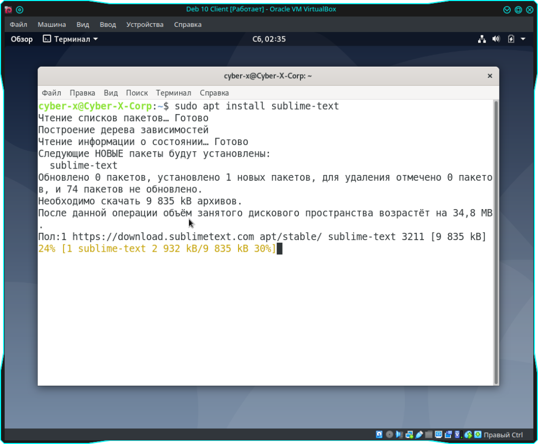Open the Обзор activities overview
Viewport: 538px width, 444px height.
click(22, 39)
